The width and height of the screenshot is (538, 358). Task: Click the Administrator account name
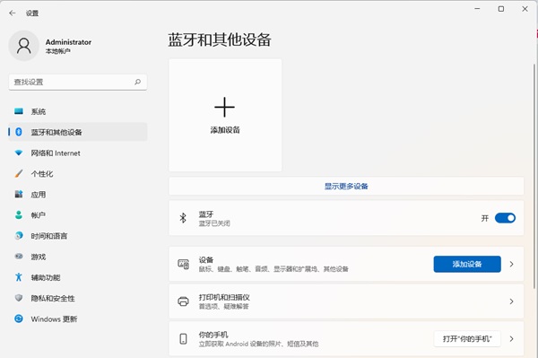click(x=68, y=42)
